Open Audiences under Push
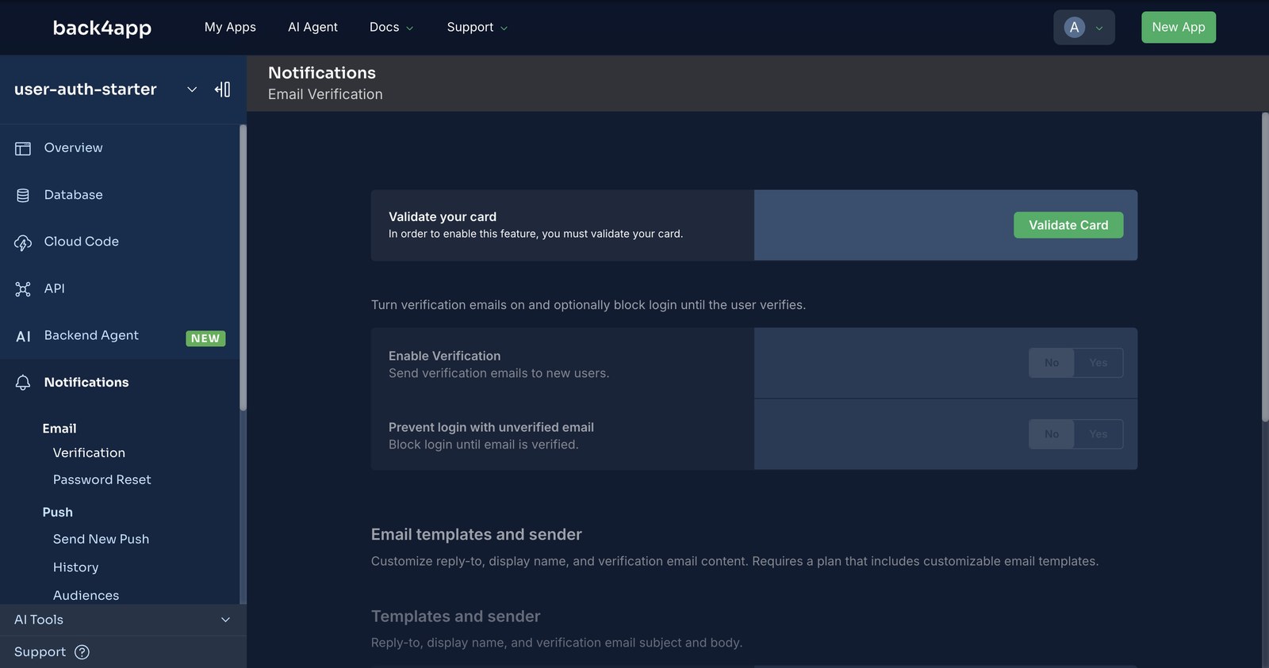 pyautogui.click(x=86, y=595)
